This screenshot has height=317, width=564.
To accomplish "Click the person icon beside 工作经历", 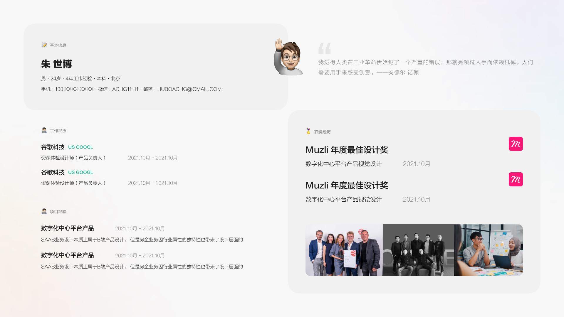I will (44, 130).
